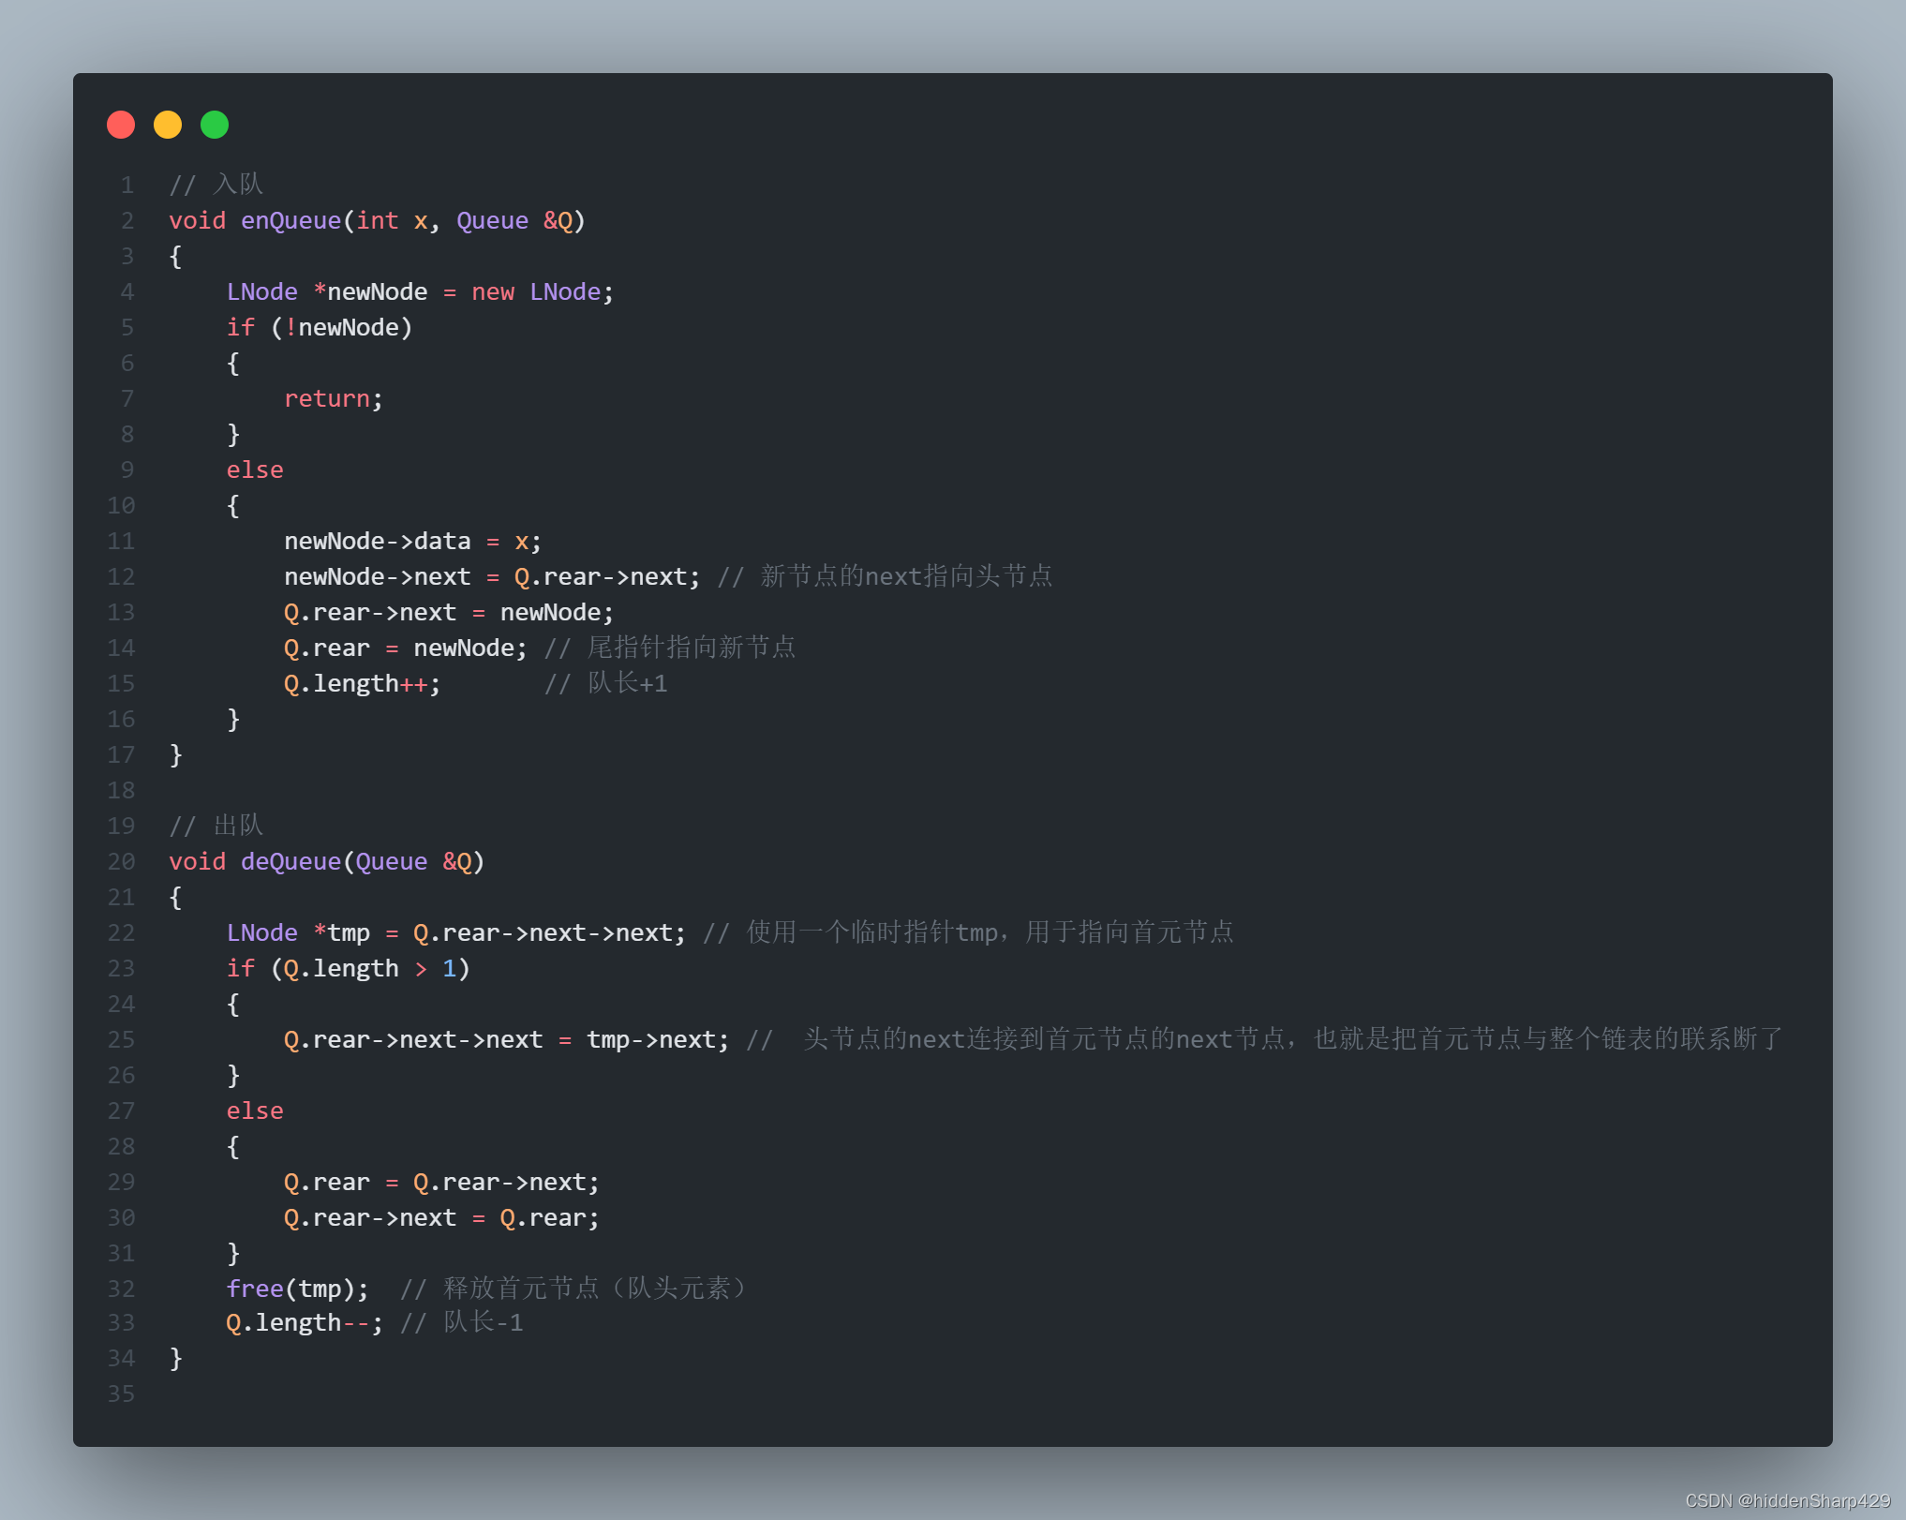Screen dimensions: 1906x1520
Task: Click 'newNode->next = Q.rear->next;' code
Action: click(x=492, y=577)
